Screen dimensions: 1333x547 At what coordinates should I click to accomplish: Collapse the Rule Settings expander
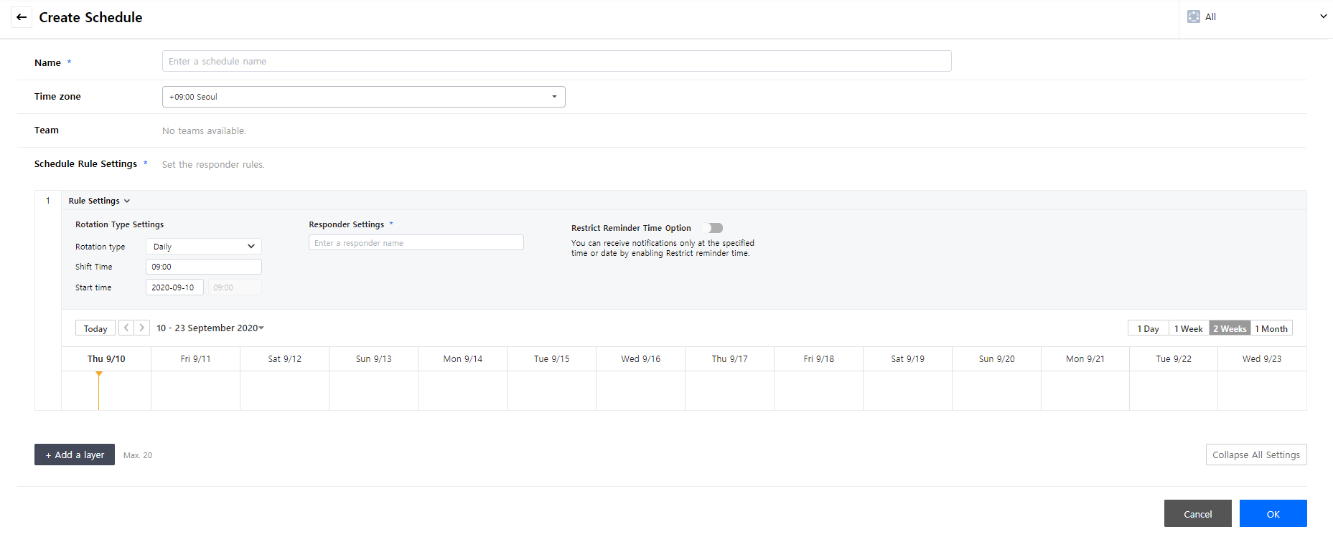tap(99, 201)
